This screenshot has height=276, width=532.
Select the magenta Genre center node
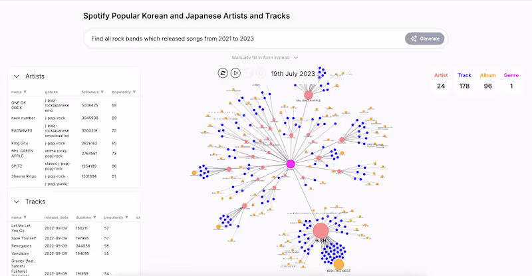click(x=291, y=164)
